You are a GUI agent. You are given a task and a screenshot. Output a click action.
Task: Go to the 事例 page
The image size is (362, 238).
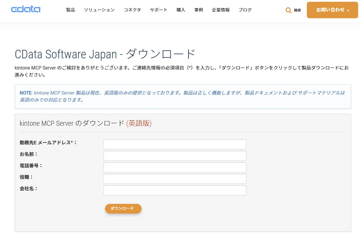point(199,10)
